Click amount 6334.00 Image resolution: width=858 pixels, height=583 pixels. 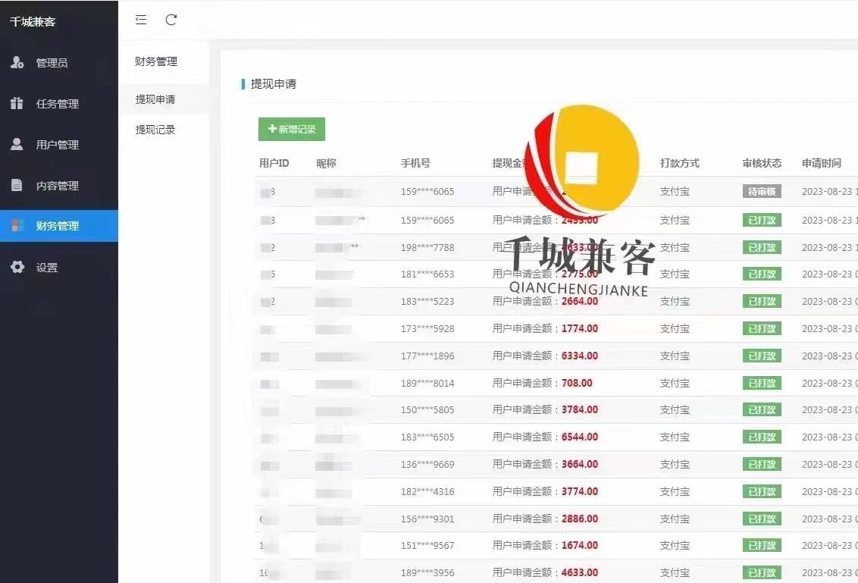(x=580, y=356)
